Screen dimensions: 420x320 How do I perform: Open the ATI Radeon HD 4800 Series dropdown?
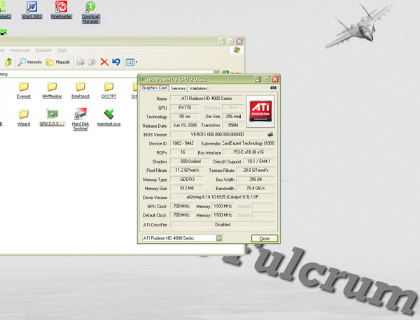[182, 238]
